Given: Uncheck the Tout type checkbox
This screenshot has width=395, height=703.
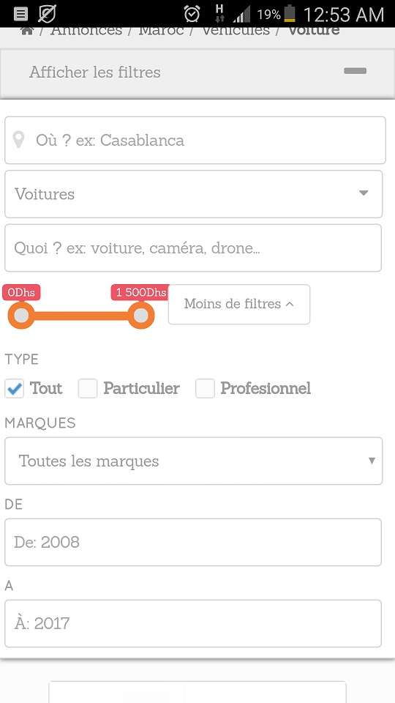Looking at the screenshot, I should point(15,389).
